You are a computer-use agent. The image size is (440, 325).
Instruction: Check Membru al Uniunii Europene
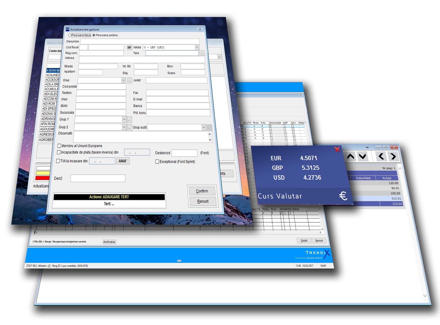point(59,146)
